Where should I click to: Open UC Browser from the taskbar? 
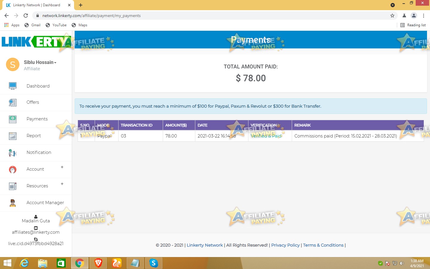tap(117, 263)
